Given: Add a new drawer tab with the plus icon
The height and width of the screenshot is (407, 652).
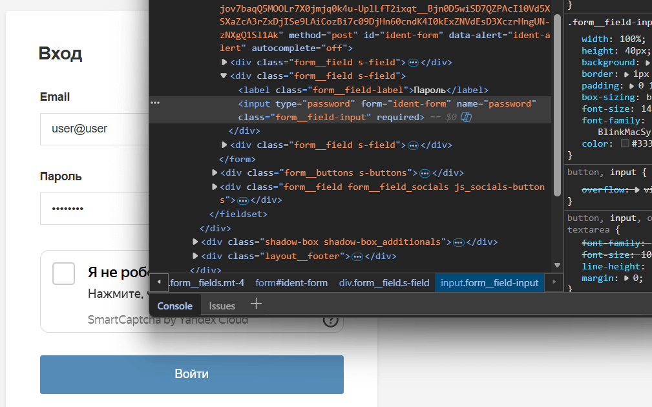Looking at the screenshot, I should point(256,304).
